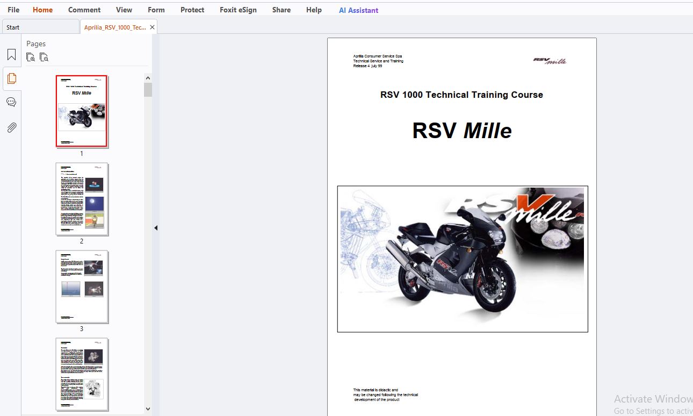
Task: Open the Foxit eSign tab
Action: point(238,10)
